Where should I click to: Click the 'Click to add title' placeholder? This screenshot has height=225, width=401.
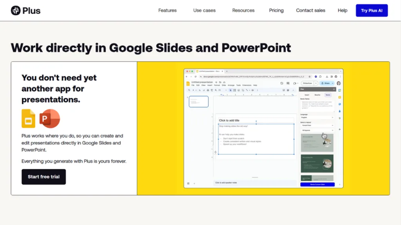(x=256, y=120)
